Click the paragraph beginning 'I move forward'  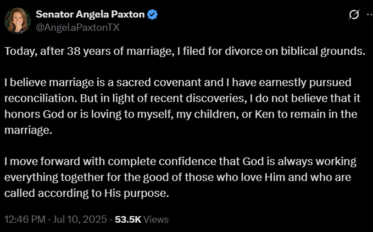[180, 177]
